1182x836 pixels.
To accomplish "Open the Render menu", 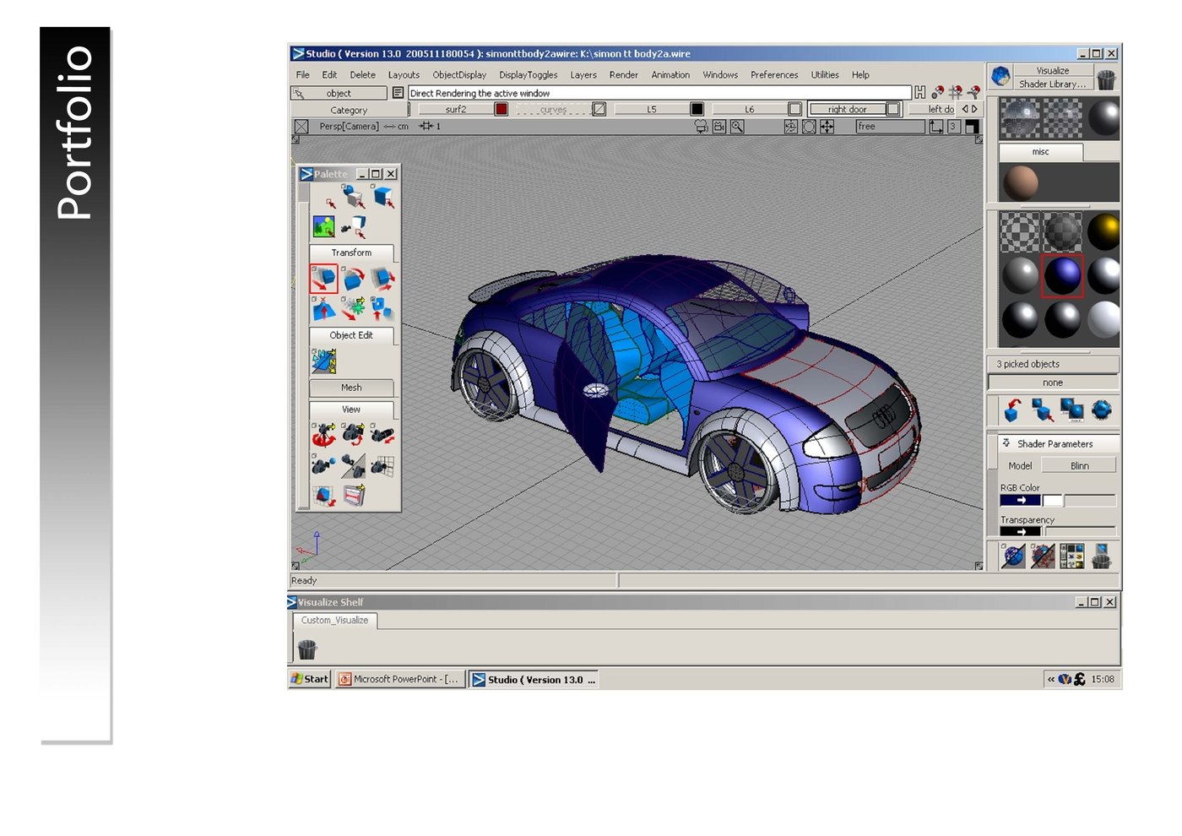I will click(623, 75).
